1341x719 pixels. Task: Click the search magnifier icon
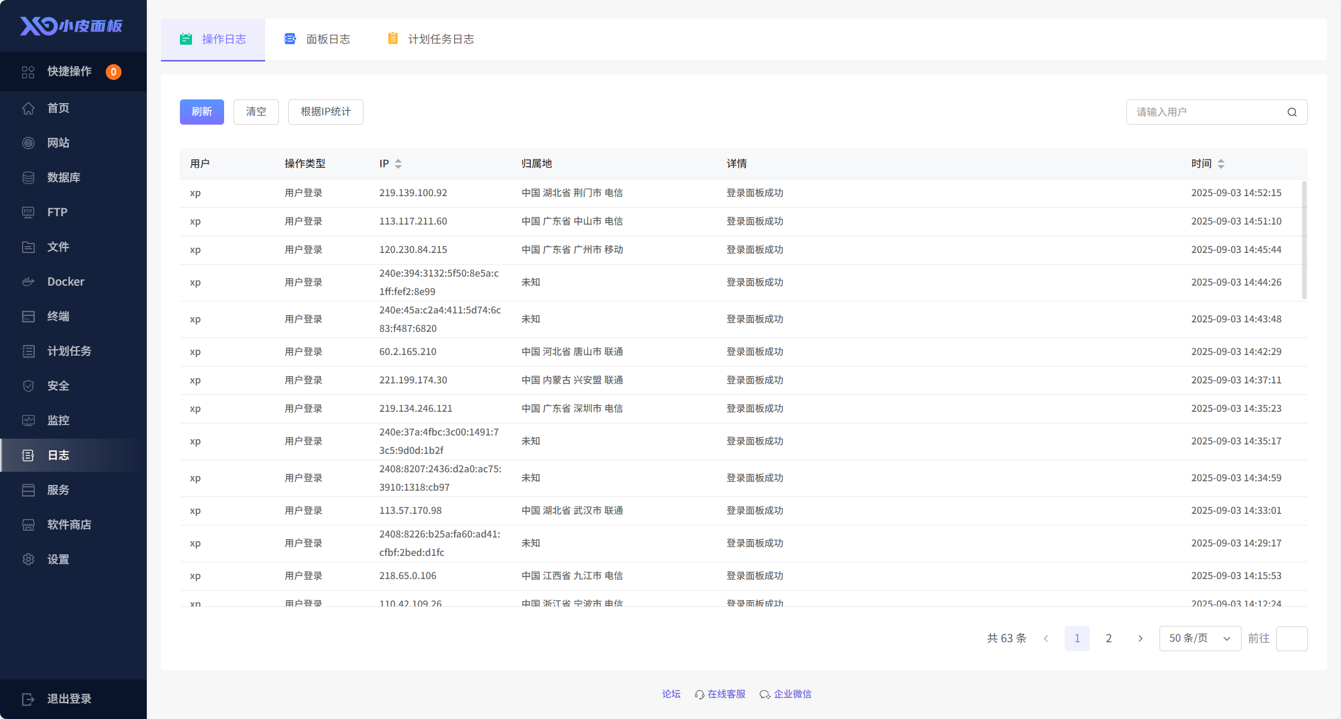[1292, 112]
